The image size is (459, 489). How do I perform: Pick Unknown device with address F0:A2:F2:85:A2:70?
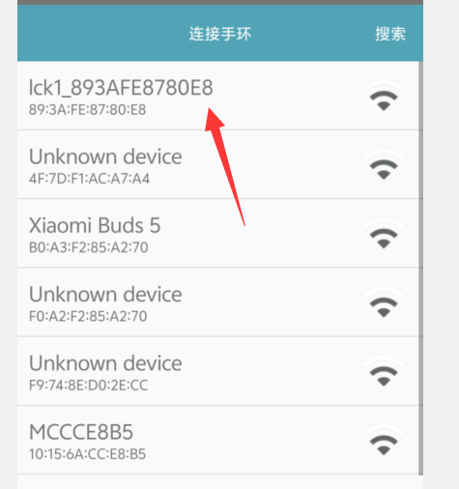pyautogui.click(x=218, y=302)
